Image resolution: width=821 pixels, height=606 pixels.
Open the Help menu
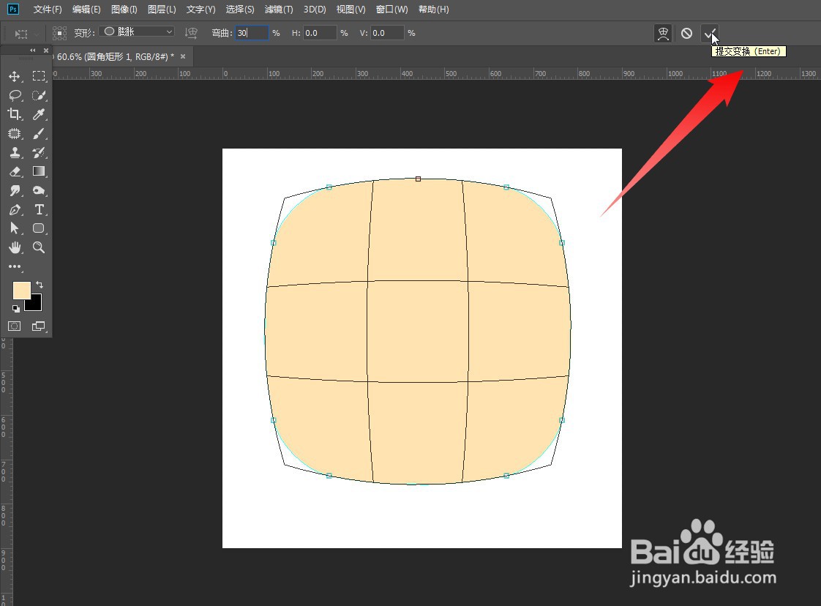(x=433, y=10)
